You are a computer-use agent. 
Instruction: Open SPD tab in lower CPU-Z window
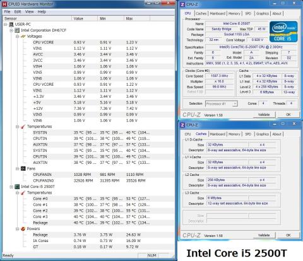pos(248,134)
